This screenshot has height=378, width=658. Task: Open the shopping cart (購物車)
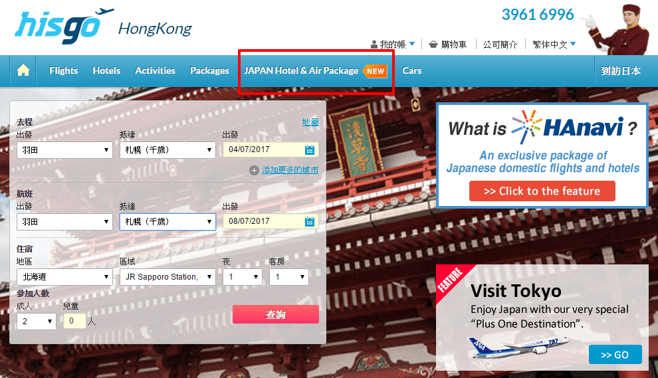(447, 45)
